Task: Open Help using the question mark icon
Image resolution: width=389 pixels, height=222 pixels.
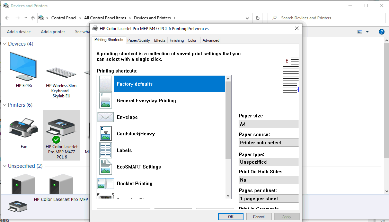Action: (x=381, y=31)
